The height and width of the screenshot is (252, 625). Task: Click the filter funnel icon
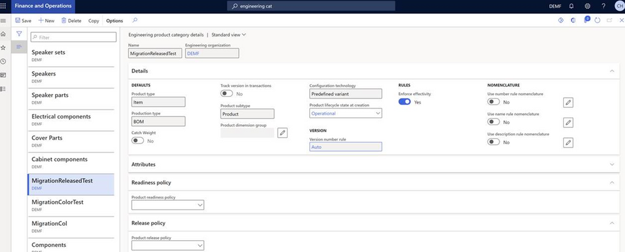pos(19,34)
